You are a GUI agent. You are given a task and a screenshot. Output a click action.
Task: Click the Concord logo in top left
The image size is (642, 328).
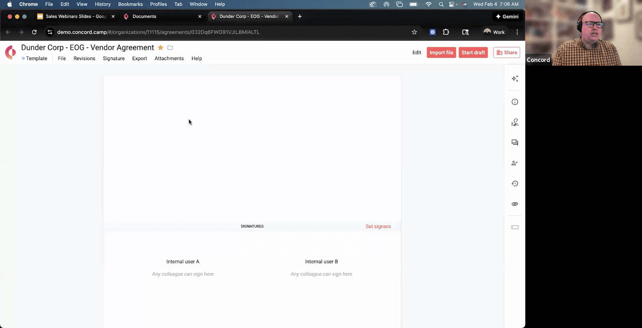pyautogui.click(x=10, y=52)
